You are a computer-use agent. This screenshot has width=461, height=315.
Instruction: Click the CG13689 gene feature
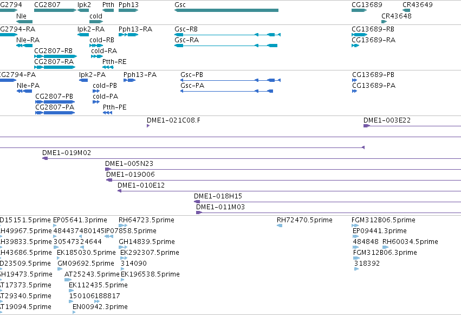pos(359,10)
